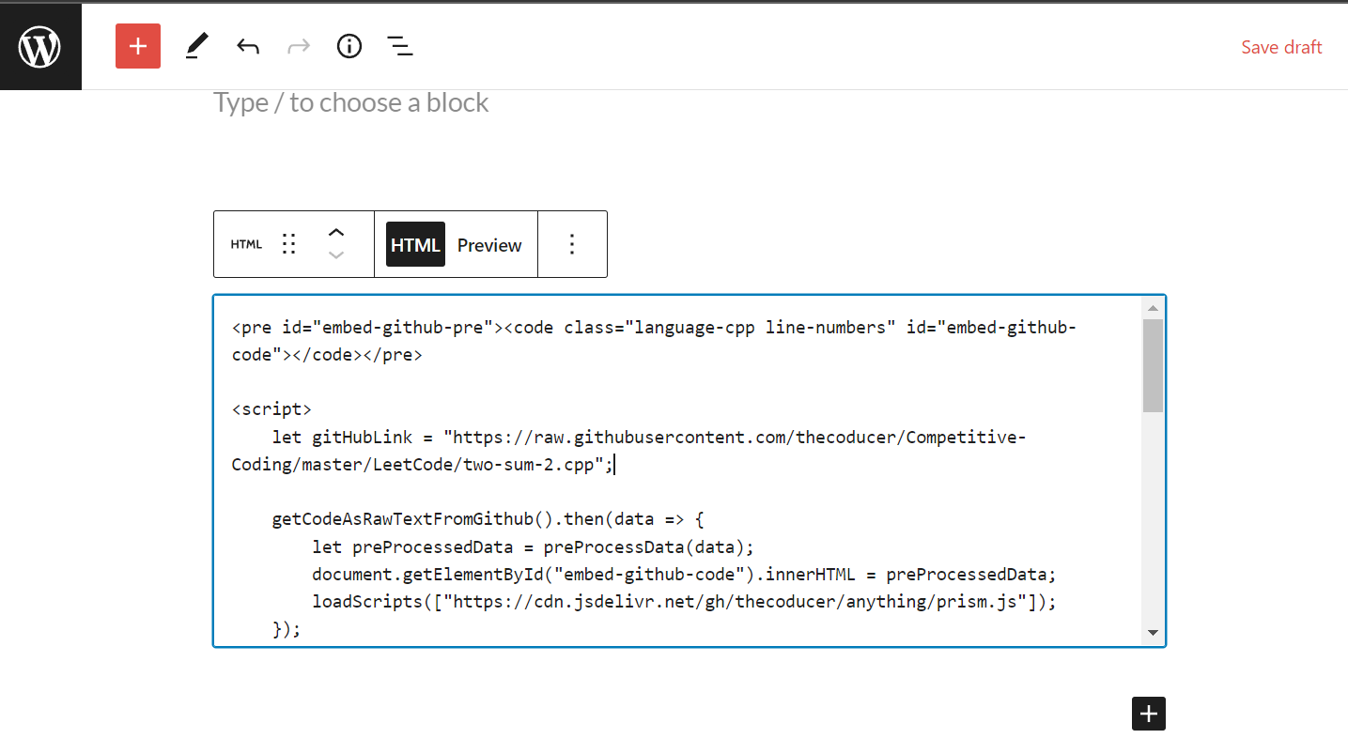
Task: Move the HTML block up
Action: click(x=336, y=232)
